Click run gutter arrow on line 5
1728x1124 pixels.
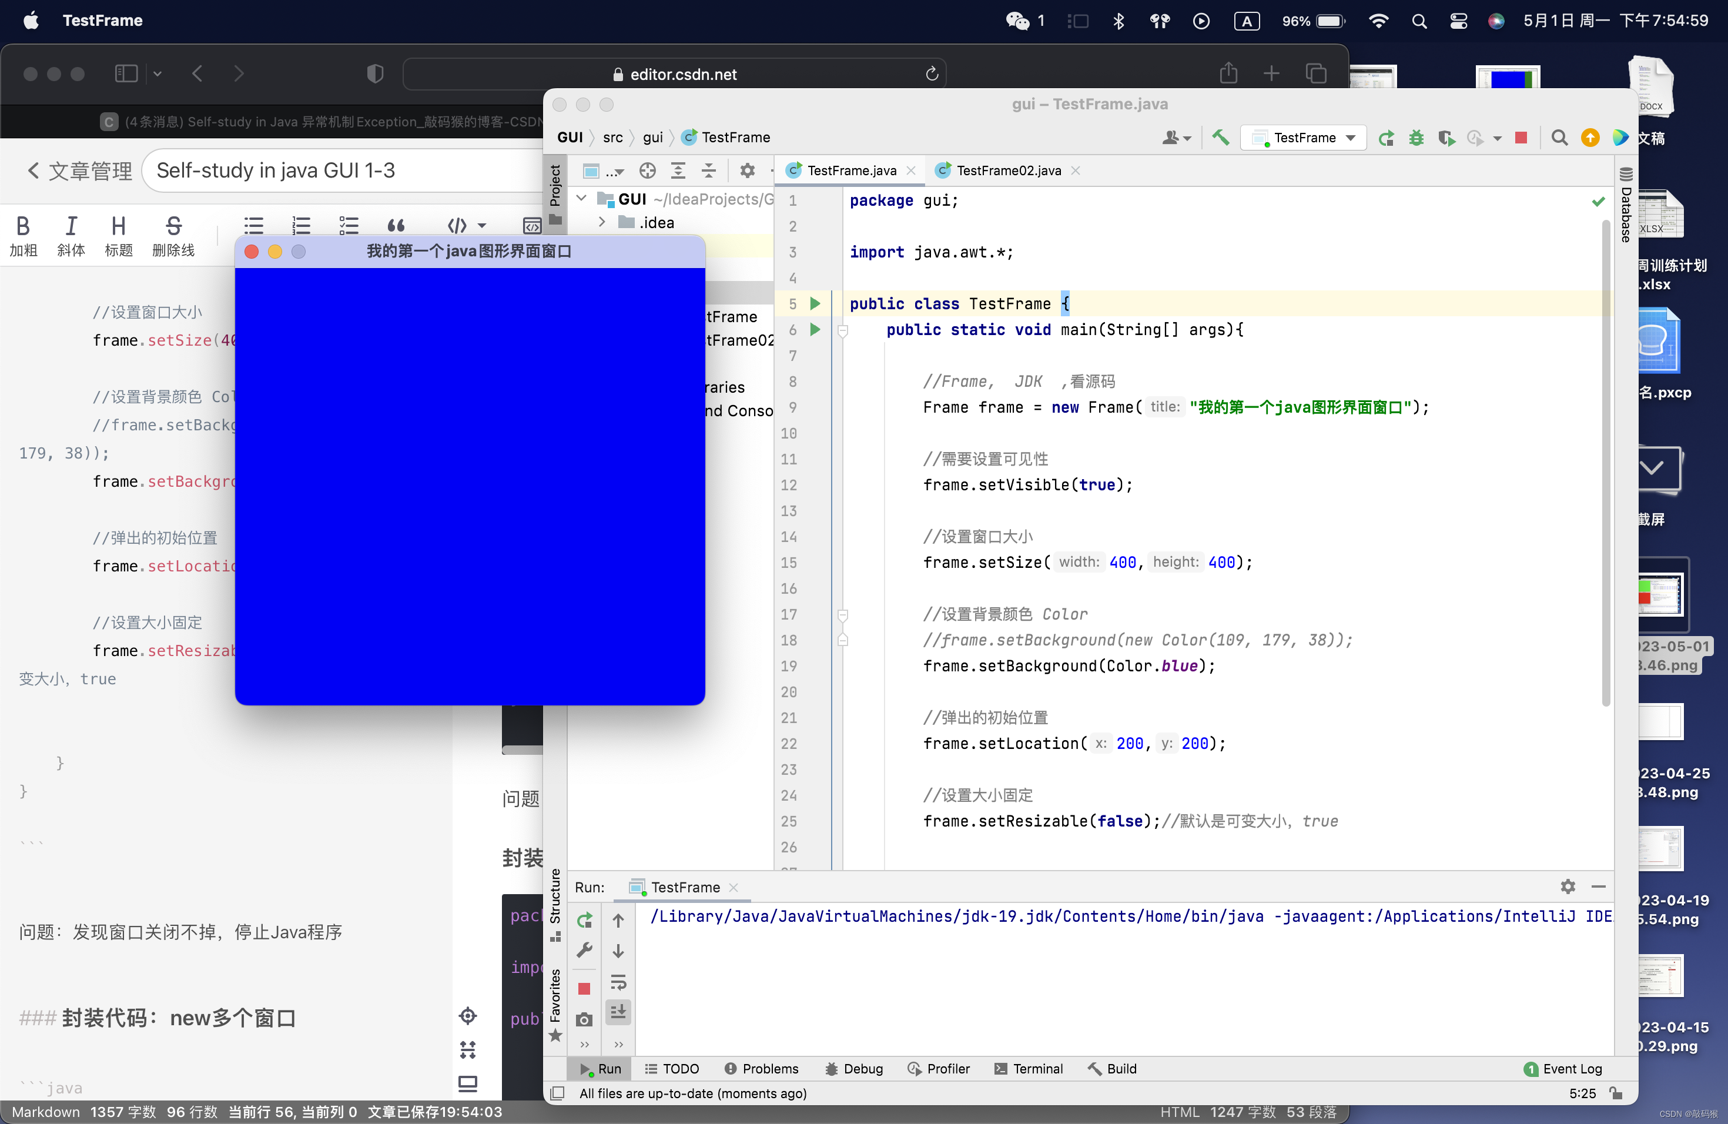click(815, 303)
